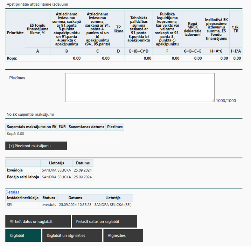This screenshot has width=251, height=246.
Task: Select the Prioritāte column header
Action: (x=15, y=33)
